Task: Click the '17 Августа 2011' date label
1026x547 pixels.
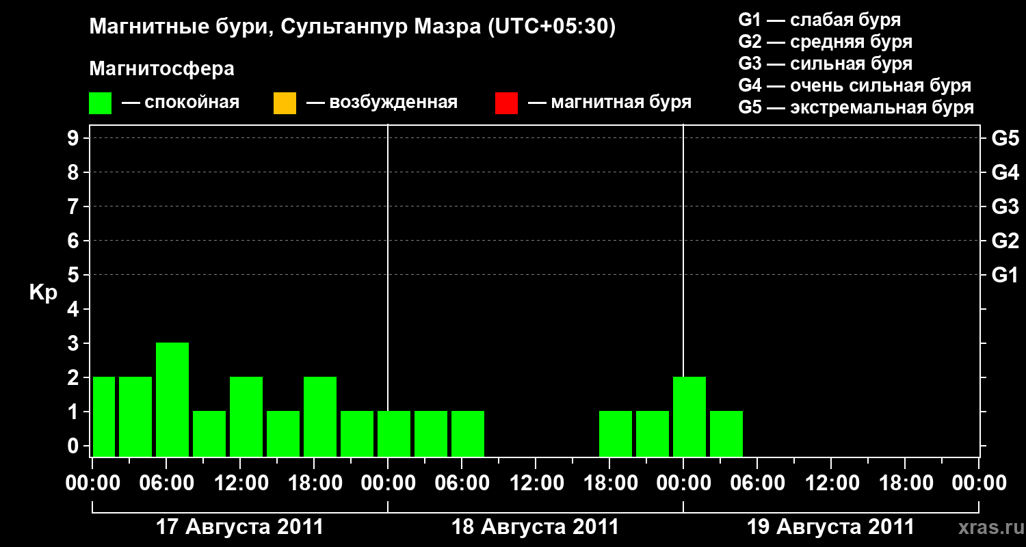Action: (239, 527)
